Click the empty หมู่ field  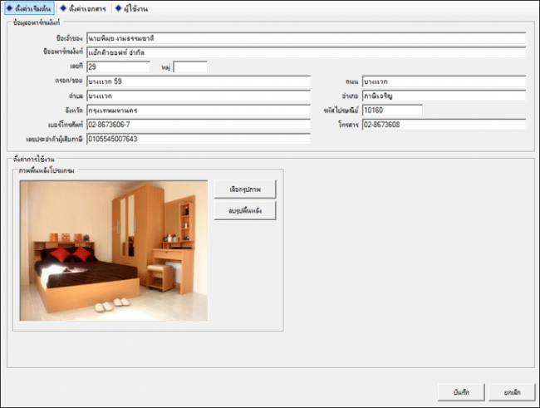click(190, 66)
